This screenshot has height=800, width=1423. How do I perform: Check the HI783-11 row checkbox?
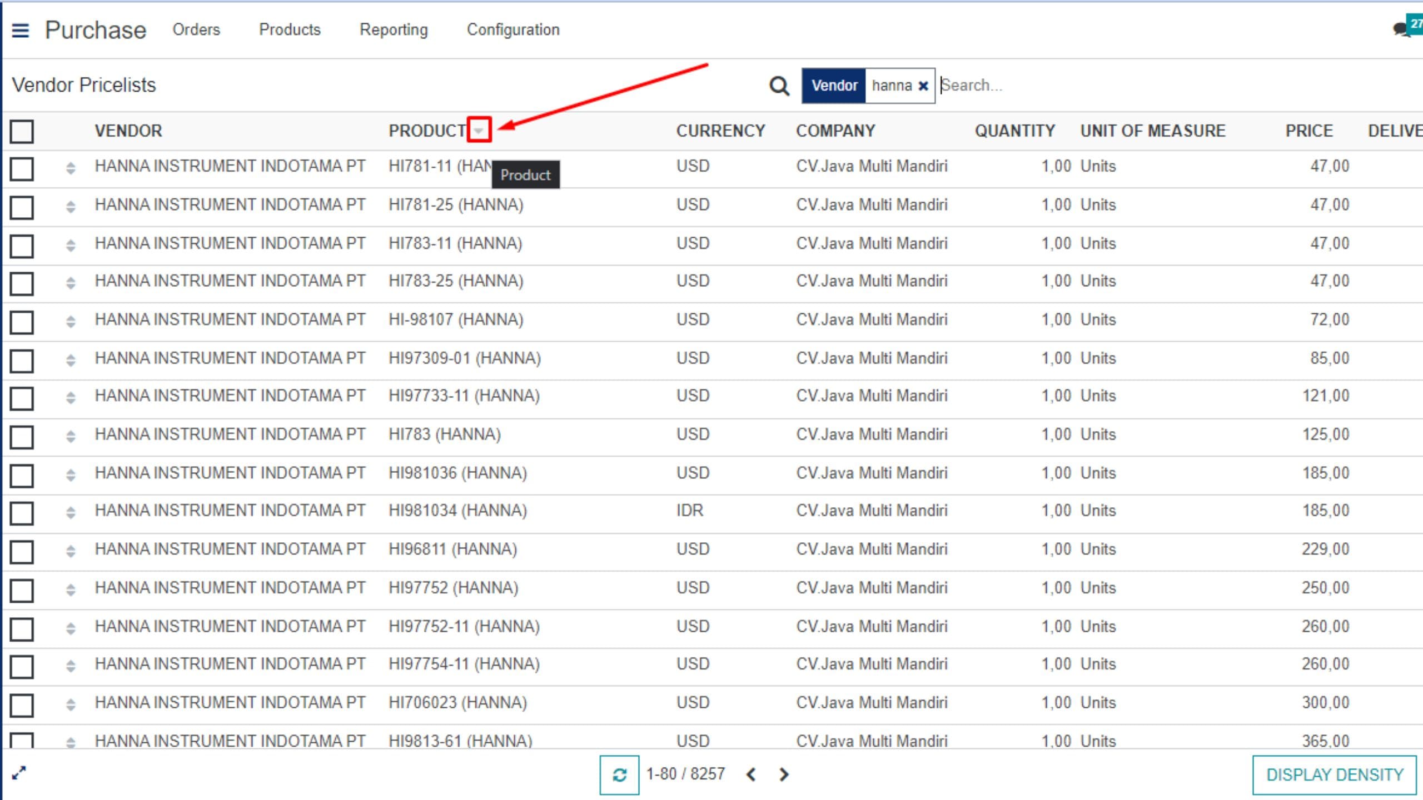[x=22, y=246]
